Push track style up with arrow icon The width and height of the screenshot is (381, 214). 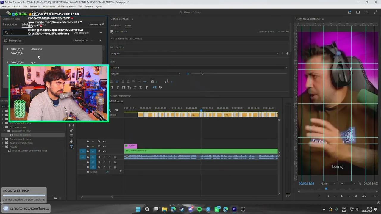[287, 53]
